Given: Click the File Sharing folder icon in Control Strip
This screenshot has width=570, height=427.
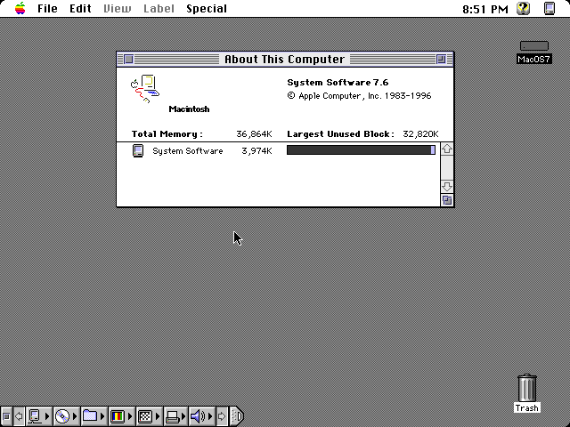Looking at the screenshot, I should coord(90,416).
